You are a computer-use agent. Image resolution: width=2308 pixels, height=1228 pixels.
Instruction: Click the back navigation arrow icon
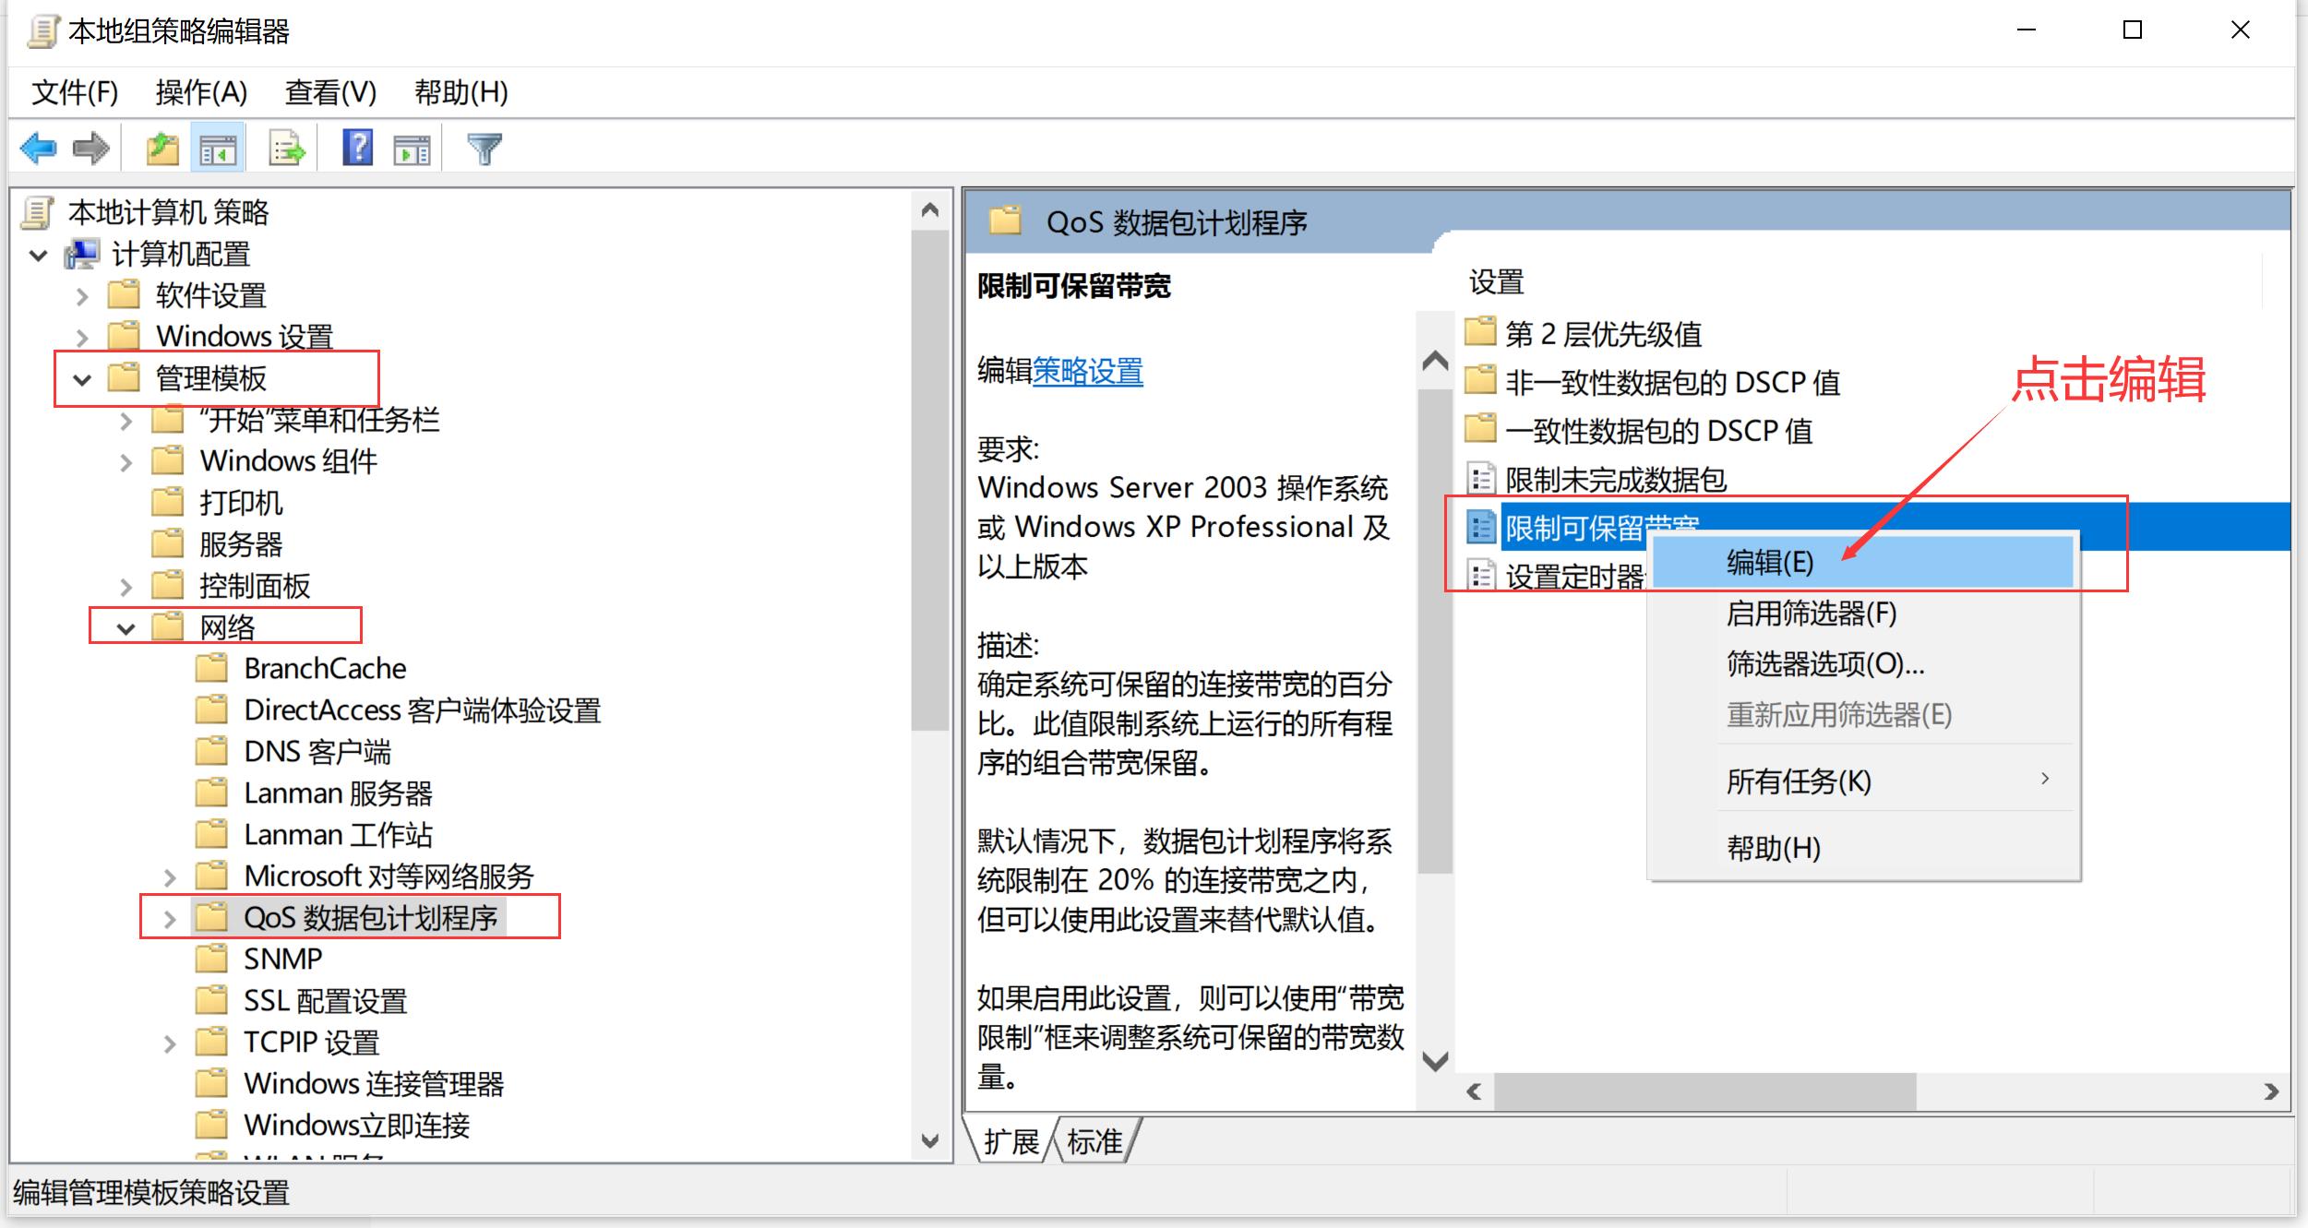point(39,148)
